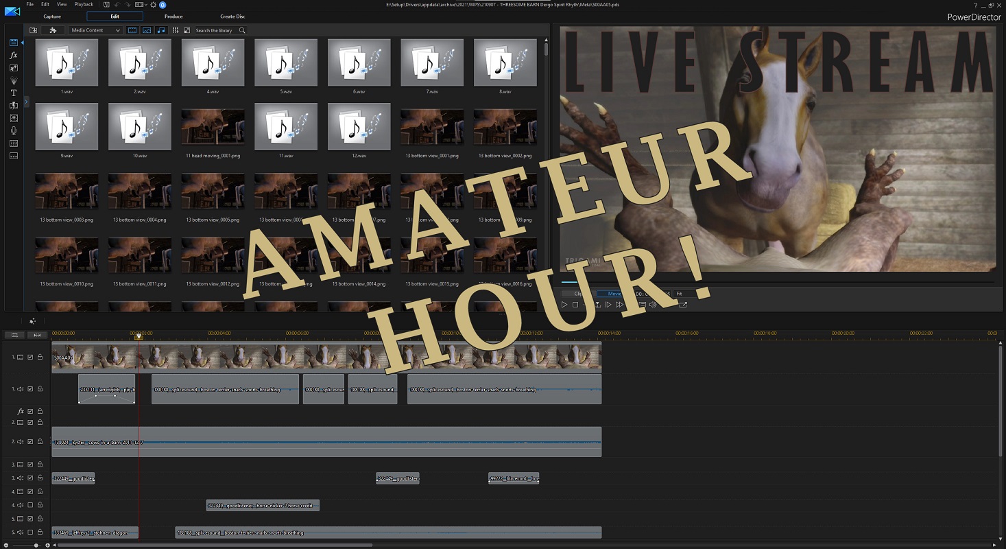Click the preview playback progress bar
Image resolution: width=1006 pixels, height=549 pixels.
tap(777, 282)
